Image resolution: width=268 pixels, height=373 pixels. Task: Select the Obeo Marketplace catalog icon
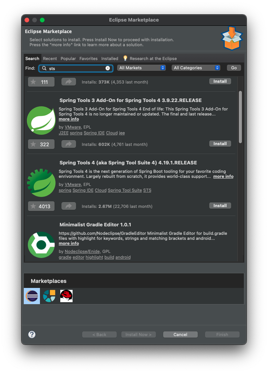click(49, 296)
